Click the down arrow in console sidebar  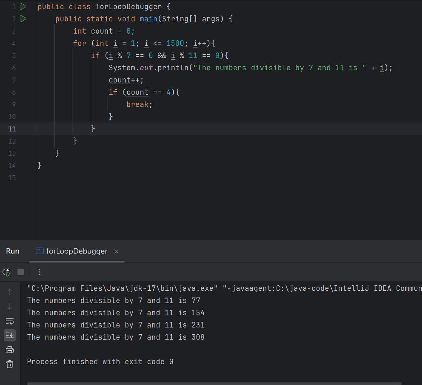(x=10, y=307)
